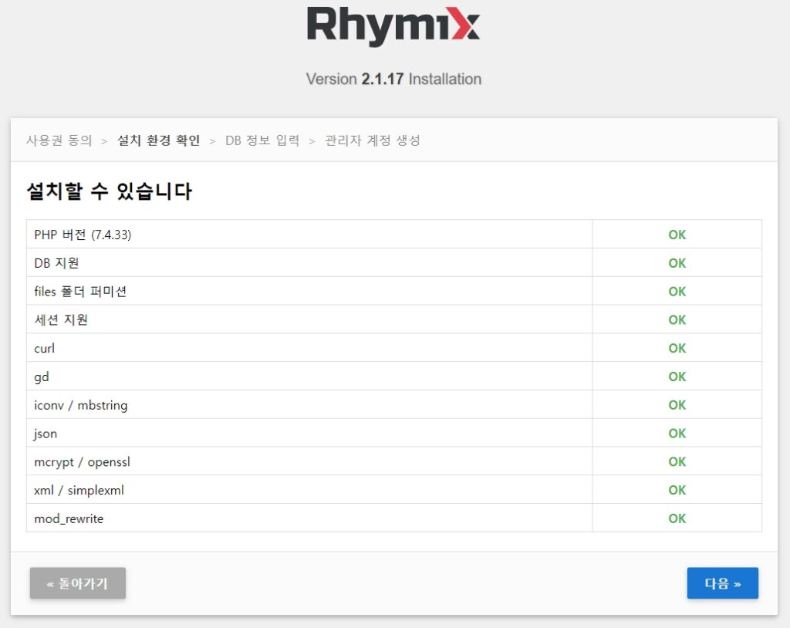Click the iconv / mbstring row label
This screenshot has width=790, height=628.
[80, 405]
